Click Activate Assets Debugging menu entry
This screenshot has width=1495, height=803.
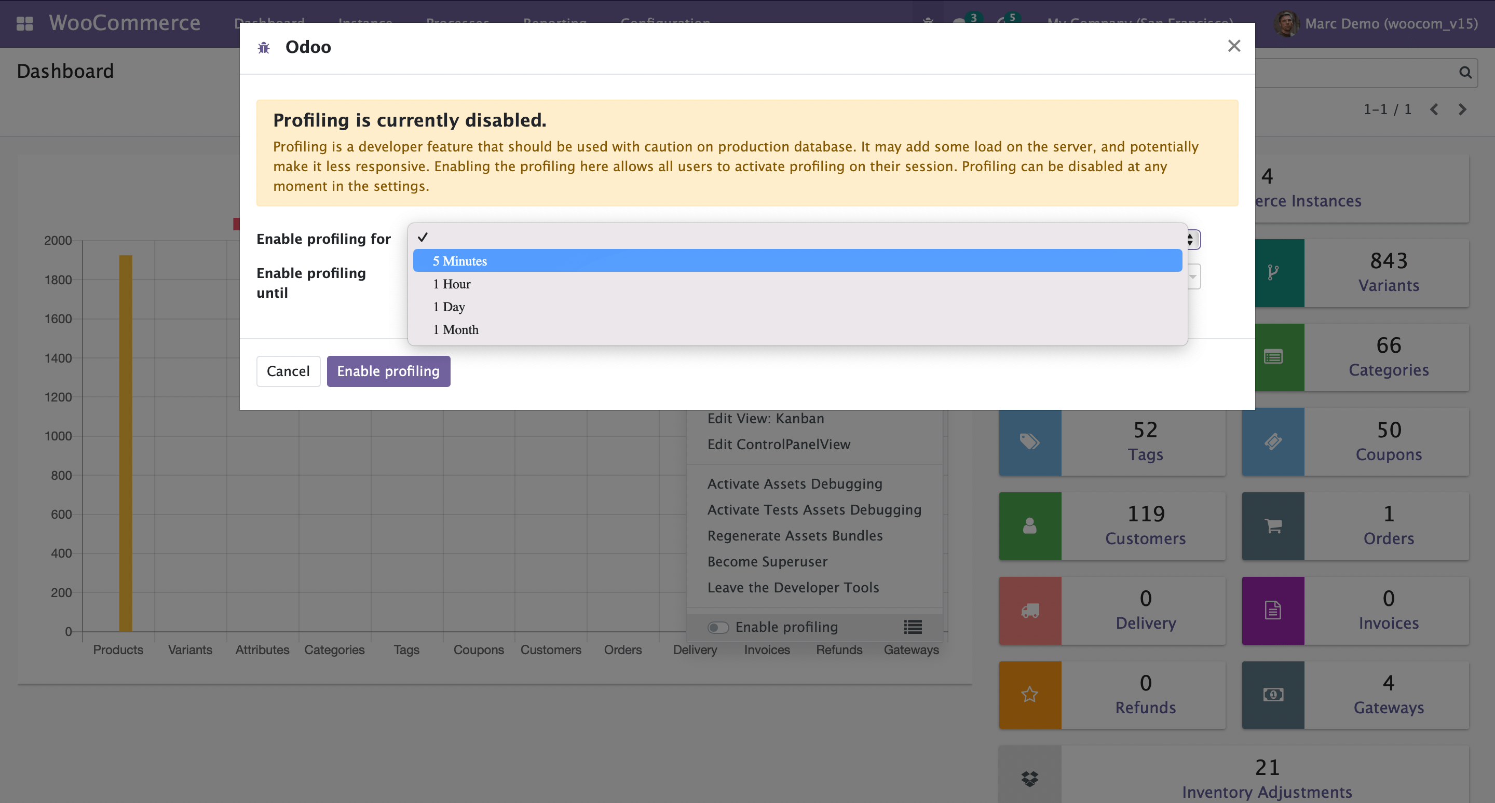[795, 483]
